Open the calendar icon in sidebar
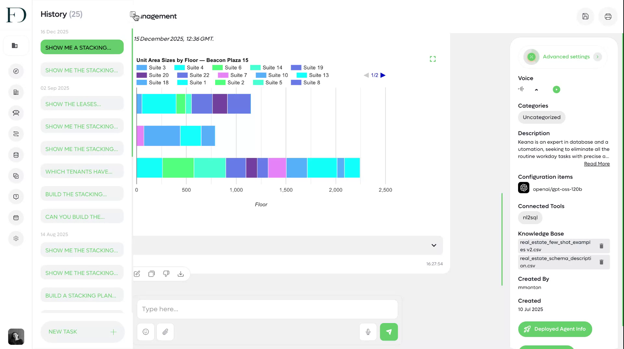This screenshot has width=624, height=349. point(16,218)
